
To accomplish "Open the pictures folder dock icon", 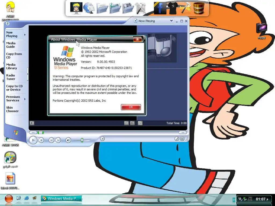I will [x=128, y=8].
